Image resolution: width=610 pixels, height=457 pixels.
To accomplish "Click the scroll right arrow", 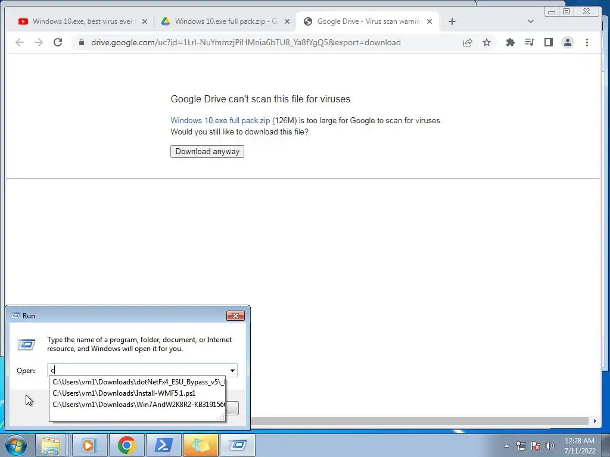I will coord(595,421).
